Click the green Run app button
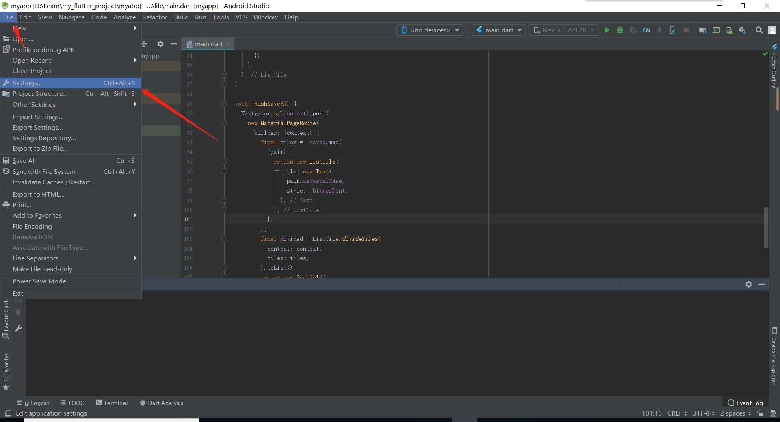 [607, 30]
